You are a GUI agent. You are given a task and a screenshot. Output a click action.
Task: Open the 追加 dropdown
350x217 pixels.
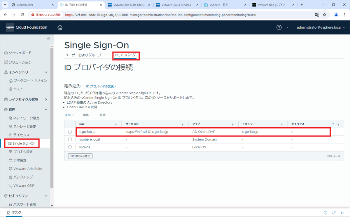pyautogui.click(x=69, y=115)
